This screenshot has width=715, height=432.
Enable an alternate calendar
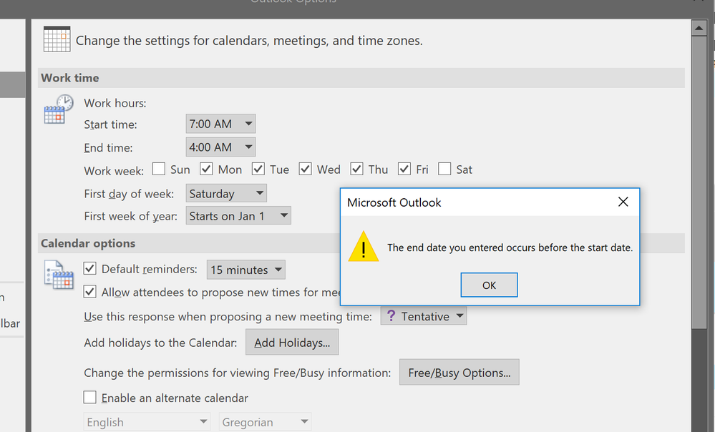click(x=89, y=397)
